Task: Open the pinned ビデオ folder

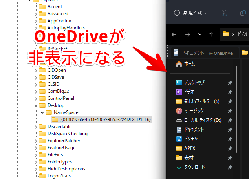Action: (185, 92)
